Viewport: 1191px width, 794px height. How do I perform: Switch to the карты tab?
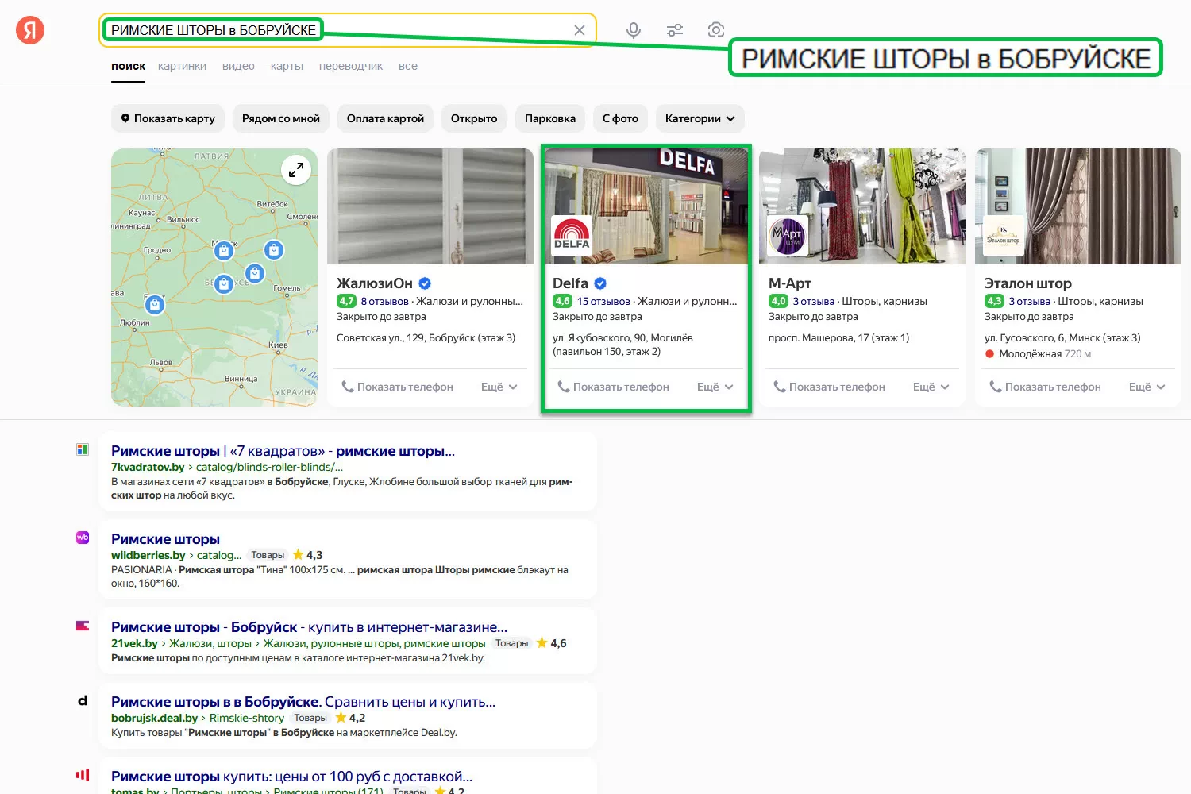pyautogui.click(x=287, y=66)
